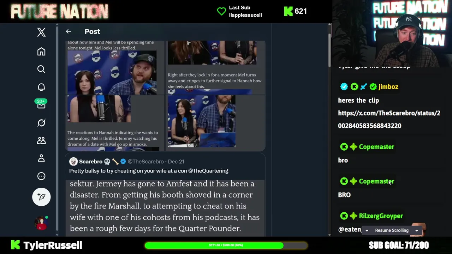
Task: Open Messages envelope with 20+ badge
Action: pos(41,104)
